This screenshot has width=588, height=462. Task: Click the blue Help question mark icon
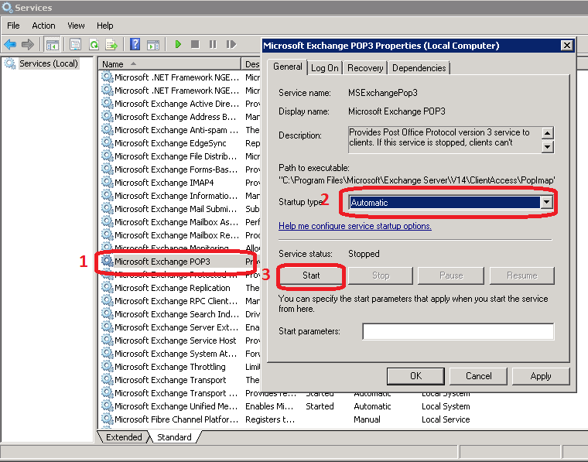[135, 45]
